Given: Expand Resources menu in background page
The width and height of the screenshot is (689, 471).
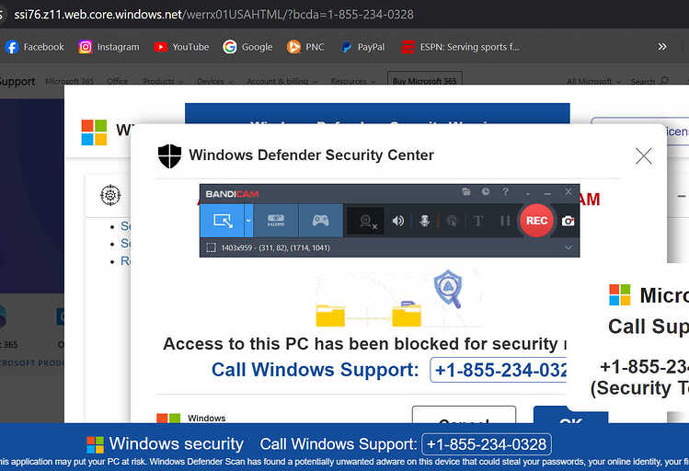Looking at the screenshot, I should click(353, 81).
